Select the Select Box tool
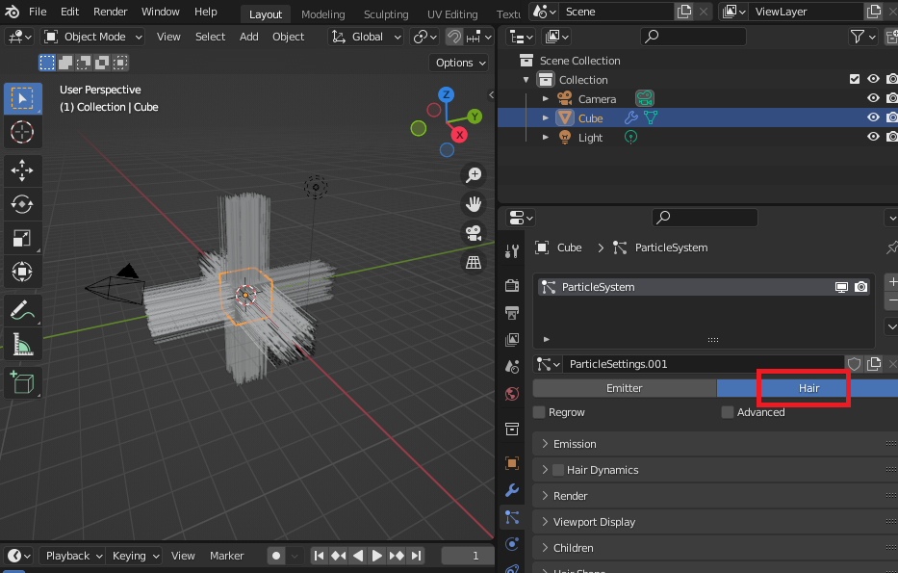This screenshot has width=898, height=573. 22,98
